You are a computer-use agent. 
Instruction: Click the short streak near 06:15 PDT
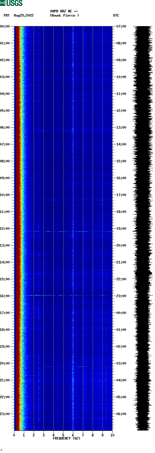pos(57,131)
